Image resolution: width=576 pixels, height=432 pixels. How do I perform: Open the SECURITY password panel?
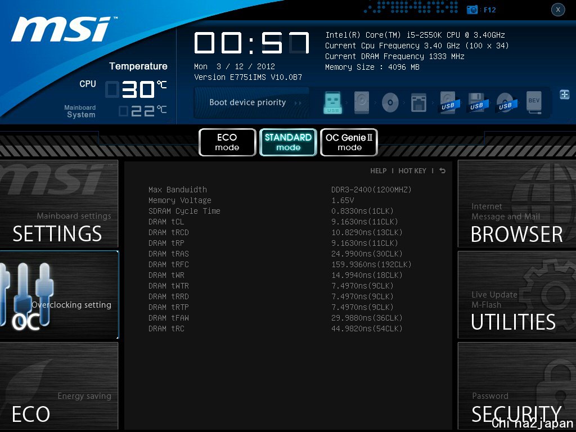[x=517, y=386]
